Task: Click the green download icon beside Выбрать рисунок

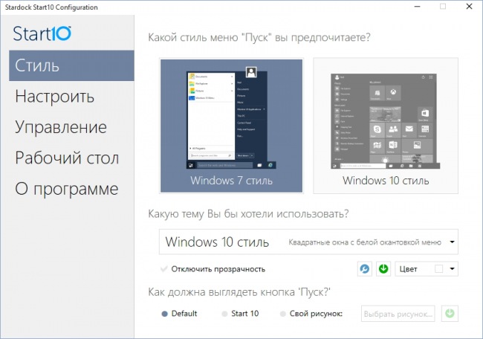Action: pyautogui.click(x=450, y=314)
